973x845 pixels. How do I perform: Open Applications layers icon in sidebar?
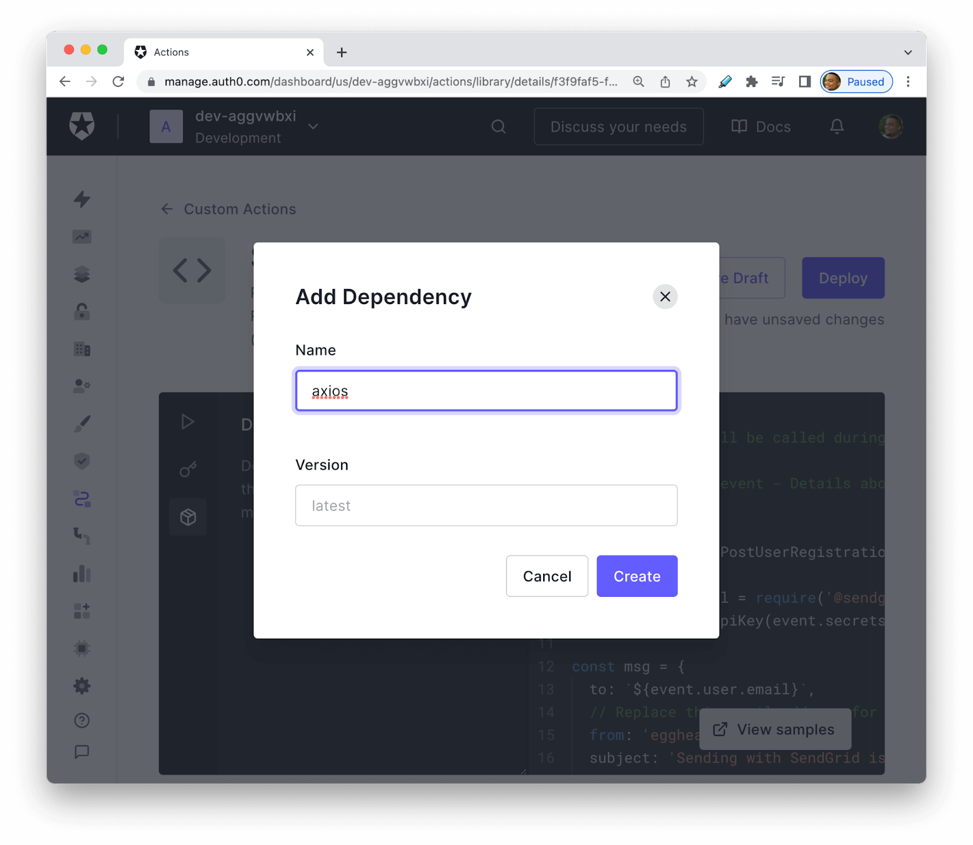[82, 274]
